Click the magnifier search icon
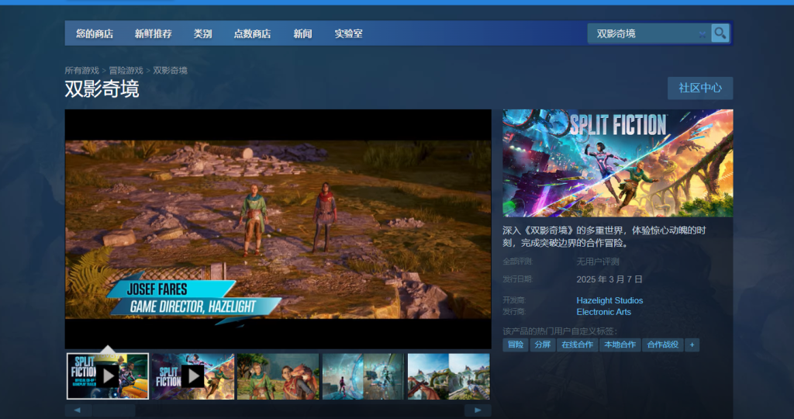Viewport: 794px width, 419px height. [x=720, y=33]
